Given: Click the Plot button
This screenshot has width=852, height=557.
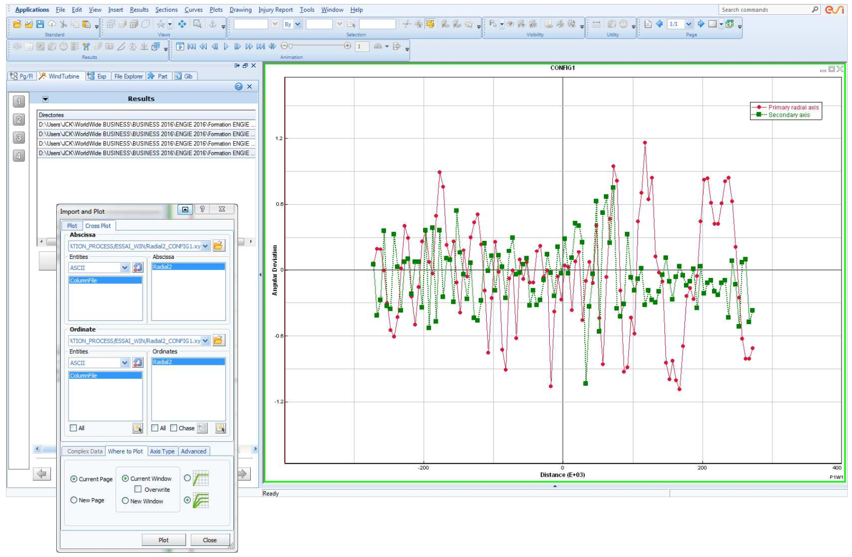Looking at the screenshot, I should pyautogui.click(x=164, y=540).
